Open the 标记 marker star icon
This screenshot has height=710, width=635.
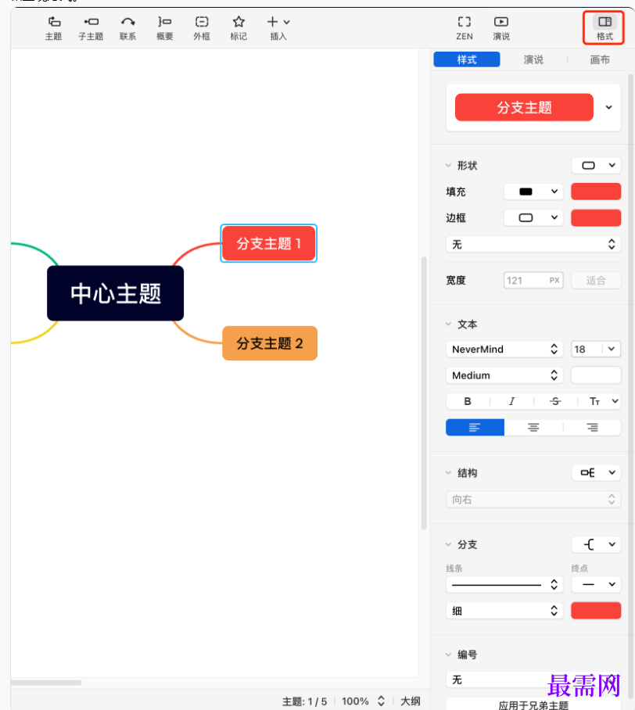pyautogui.click(x=239, y=28)
